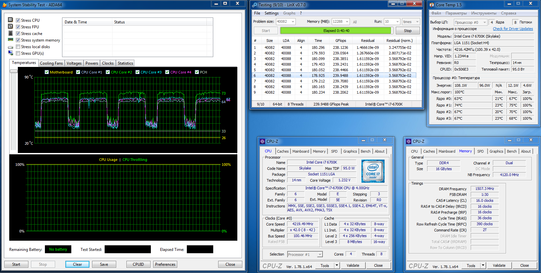Click the icon beside Stress FPU
Screen dimensions: 541x273
pyautogui.click(x=11, y=27)
